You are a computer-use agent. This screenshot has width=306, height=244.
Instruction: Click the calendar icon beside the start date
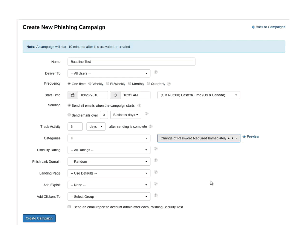pyautogui.click(x=73, y=95)
